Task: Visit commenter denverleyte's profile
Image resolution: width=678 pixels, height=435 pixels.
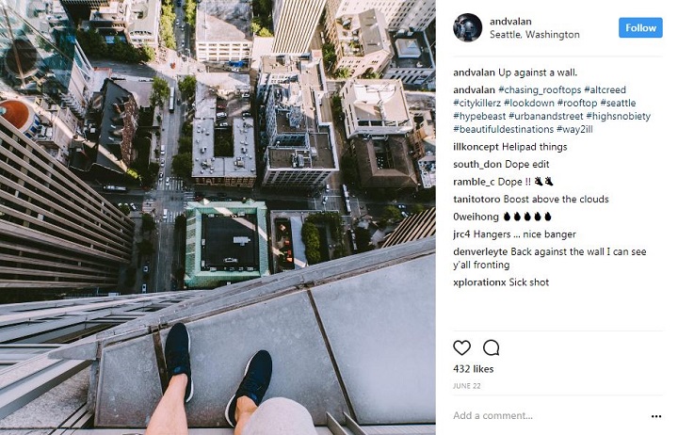Action: pyautogui.click(x=480, y=251)
